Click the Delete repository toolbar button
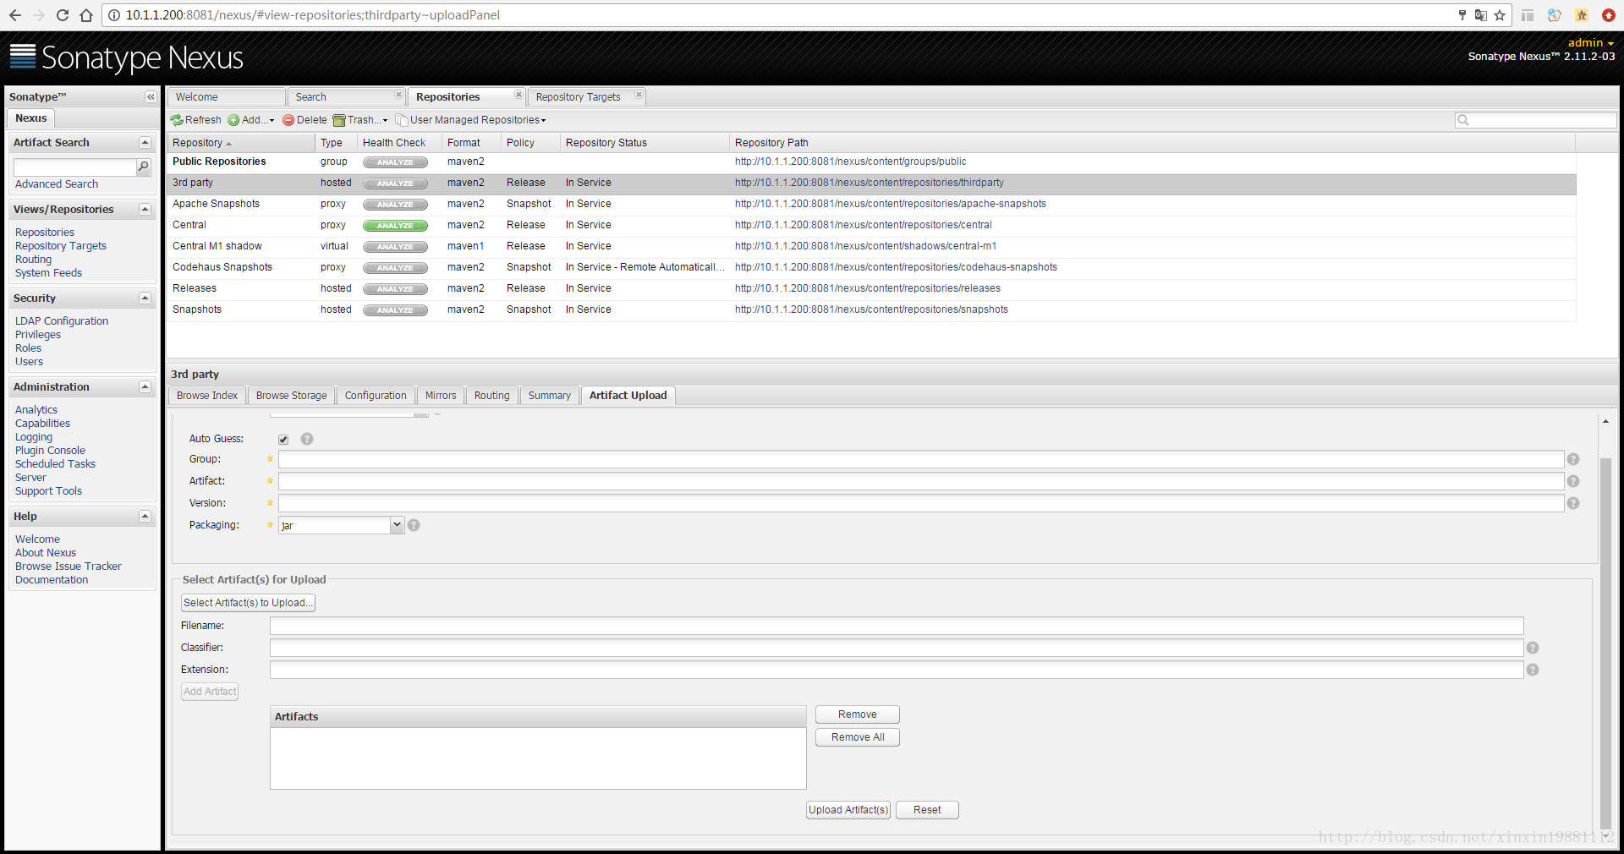Screen dimensions: 1624x854 click(304, 120)
